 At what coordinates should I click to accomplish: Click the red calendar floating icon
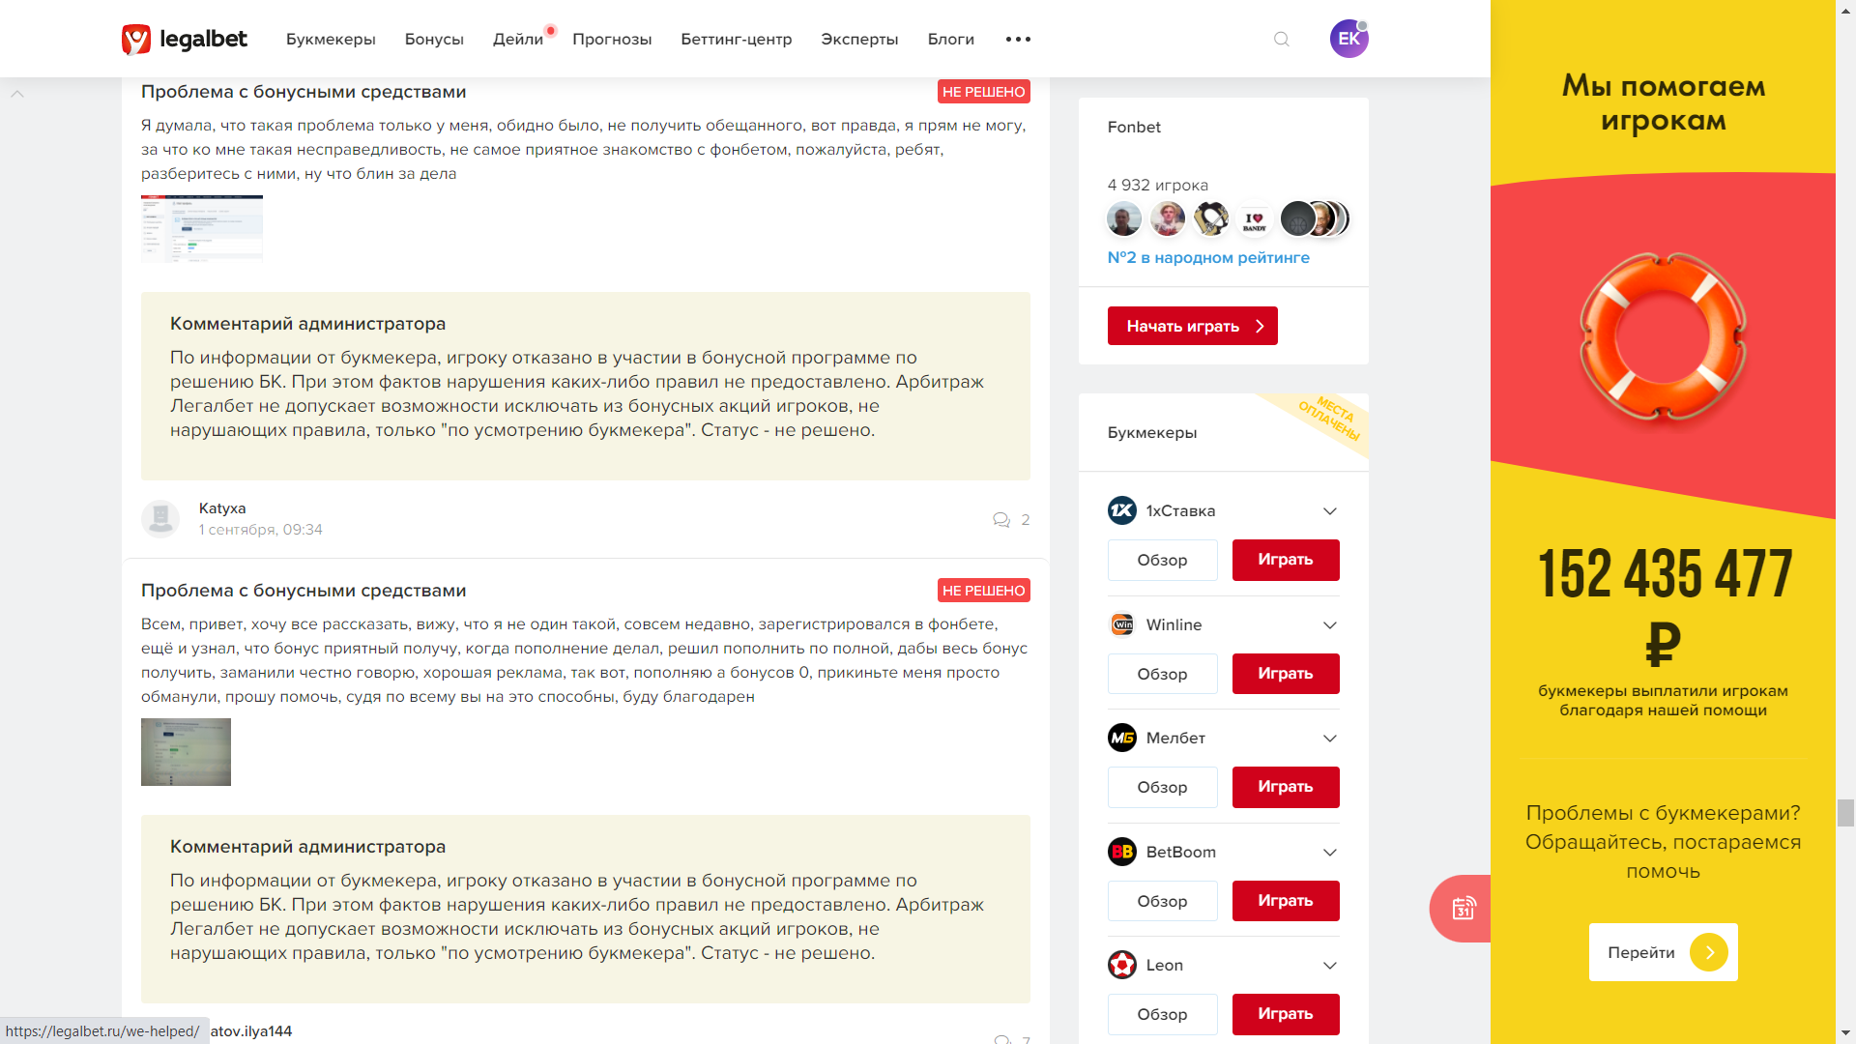tap(1464, 909)
